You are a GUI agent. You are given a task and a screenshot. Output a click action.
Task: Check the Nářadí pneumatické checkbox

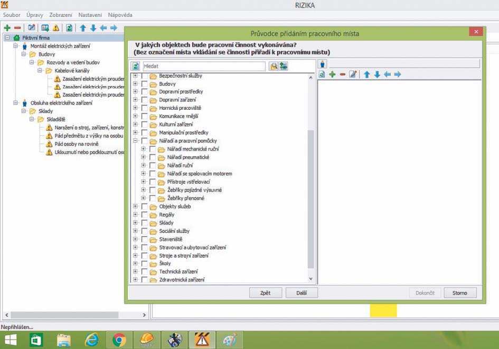(153, 157)
